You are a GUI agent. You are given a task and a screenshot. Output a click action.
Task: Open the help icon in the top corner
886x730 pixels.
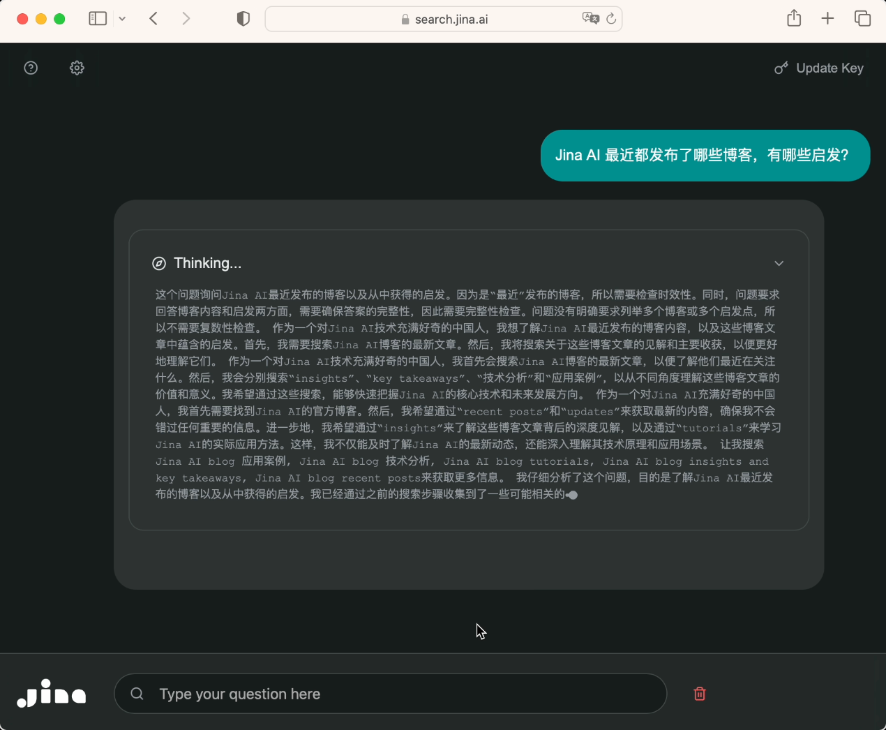pos(30,68)
